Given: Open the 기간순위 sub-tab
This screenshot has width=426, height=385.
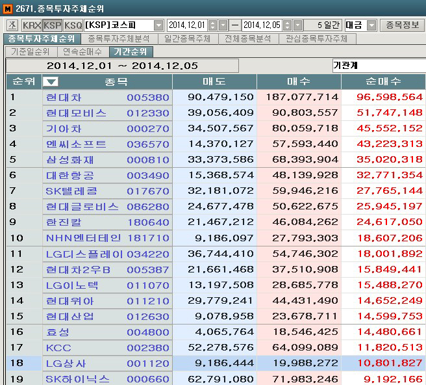Looking at the screenshot, I should pyautogui.click(x=131, y=51).
